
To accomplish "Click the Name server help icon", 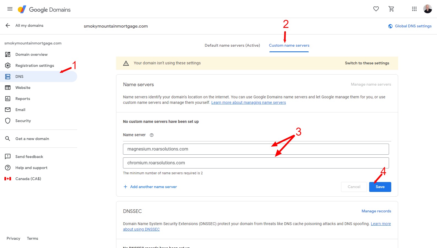I will click(x=152, y=135).
